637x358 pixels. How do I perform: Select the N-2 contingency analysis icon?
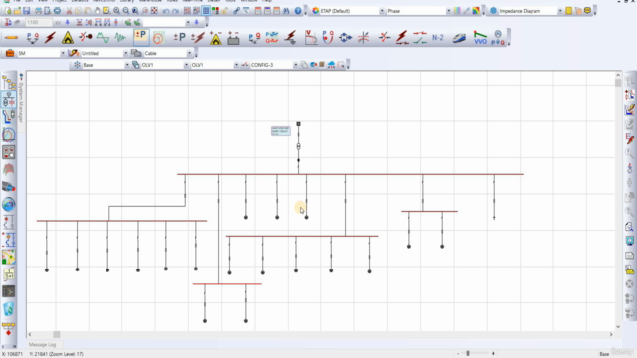tap(438, 38)
